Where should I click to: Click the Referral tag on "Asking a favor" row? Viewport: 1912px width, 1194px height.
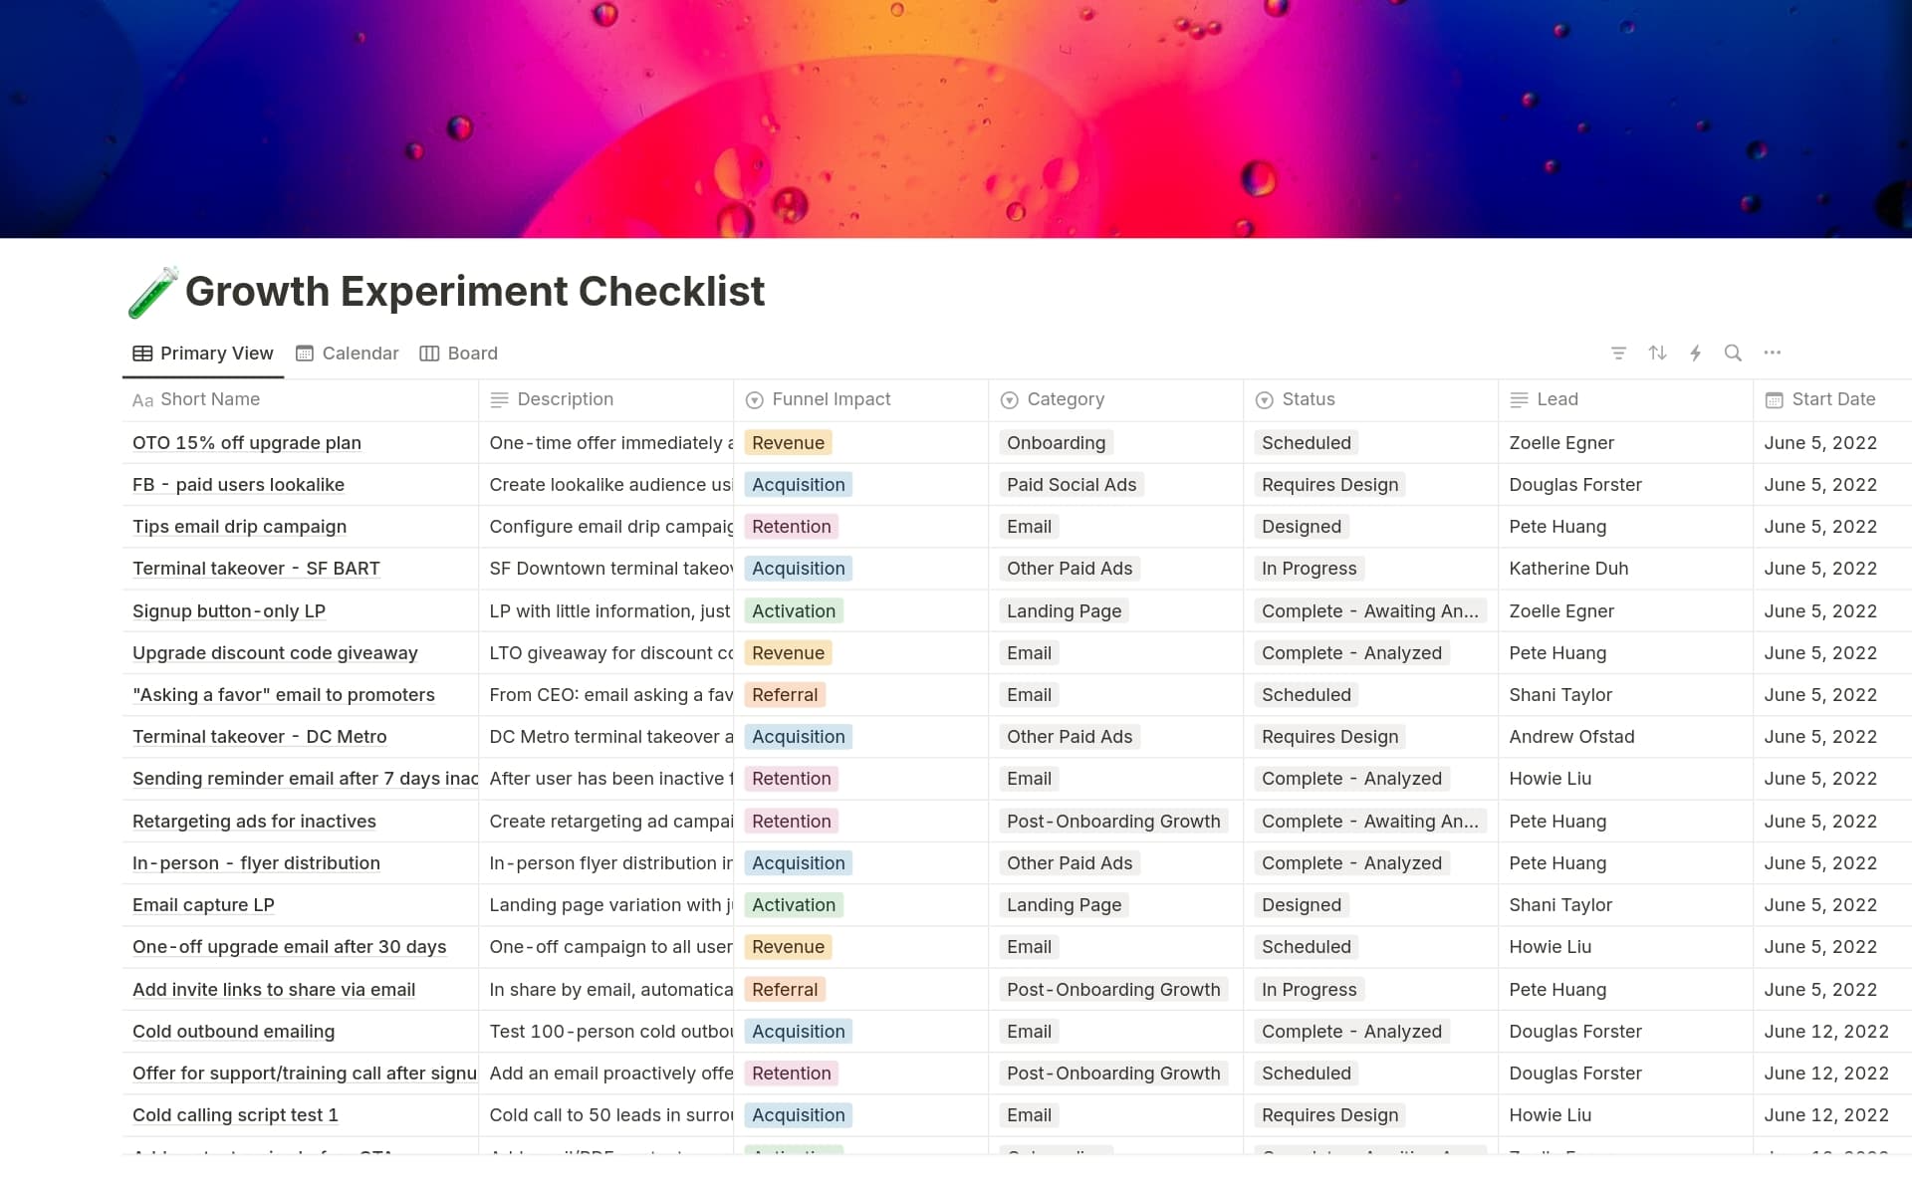click(x=785, y=695)
